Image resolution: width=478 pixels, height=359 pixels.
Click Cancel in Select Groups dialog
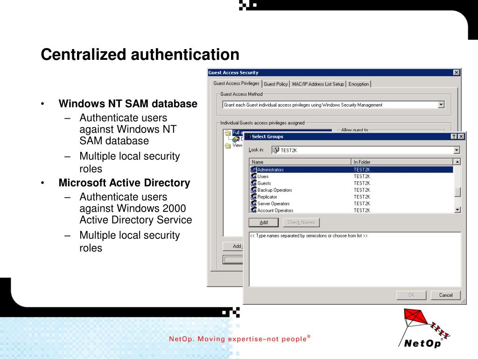446,295
